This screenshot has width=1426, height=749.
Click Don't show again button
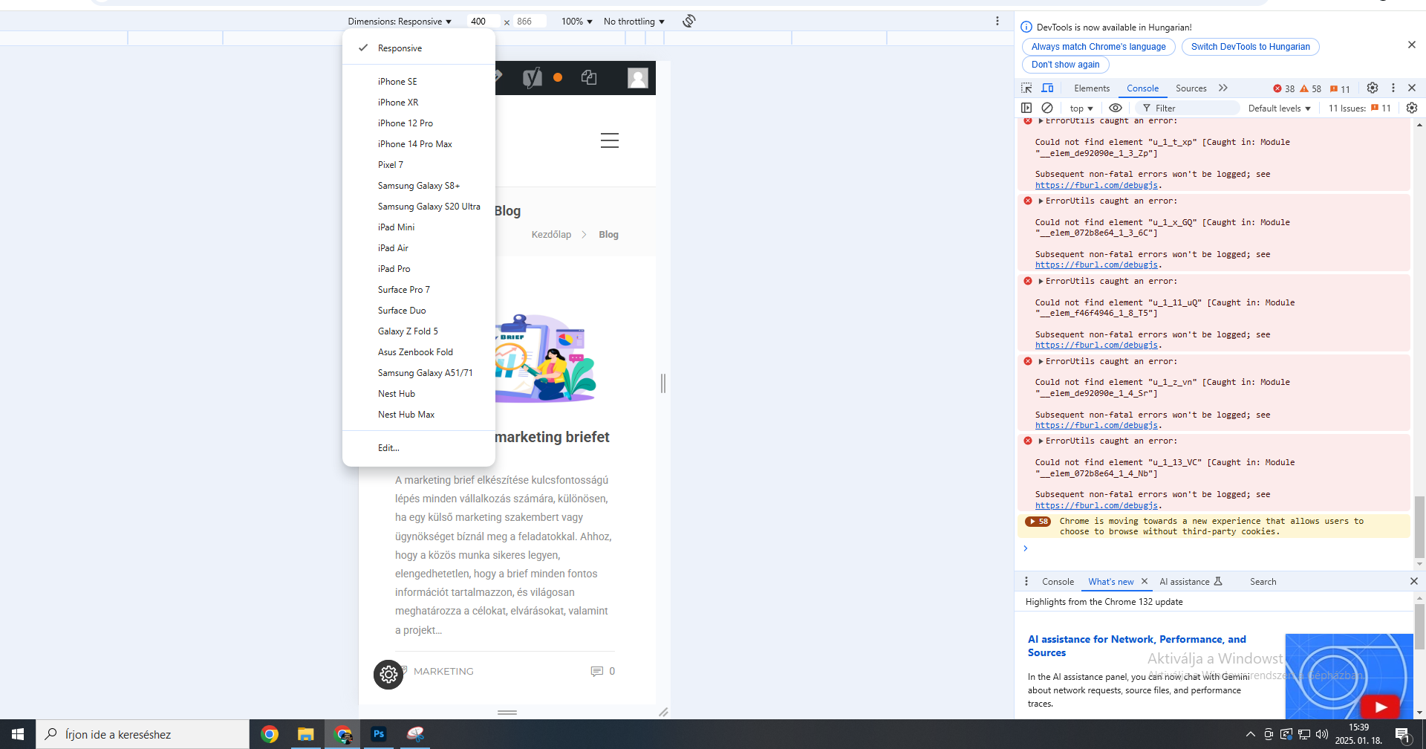click(1065, 65)
